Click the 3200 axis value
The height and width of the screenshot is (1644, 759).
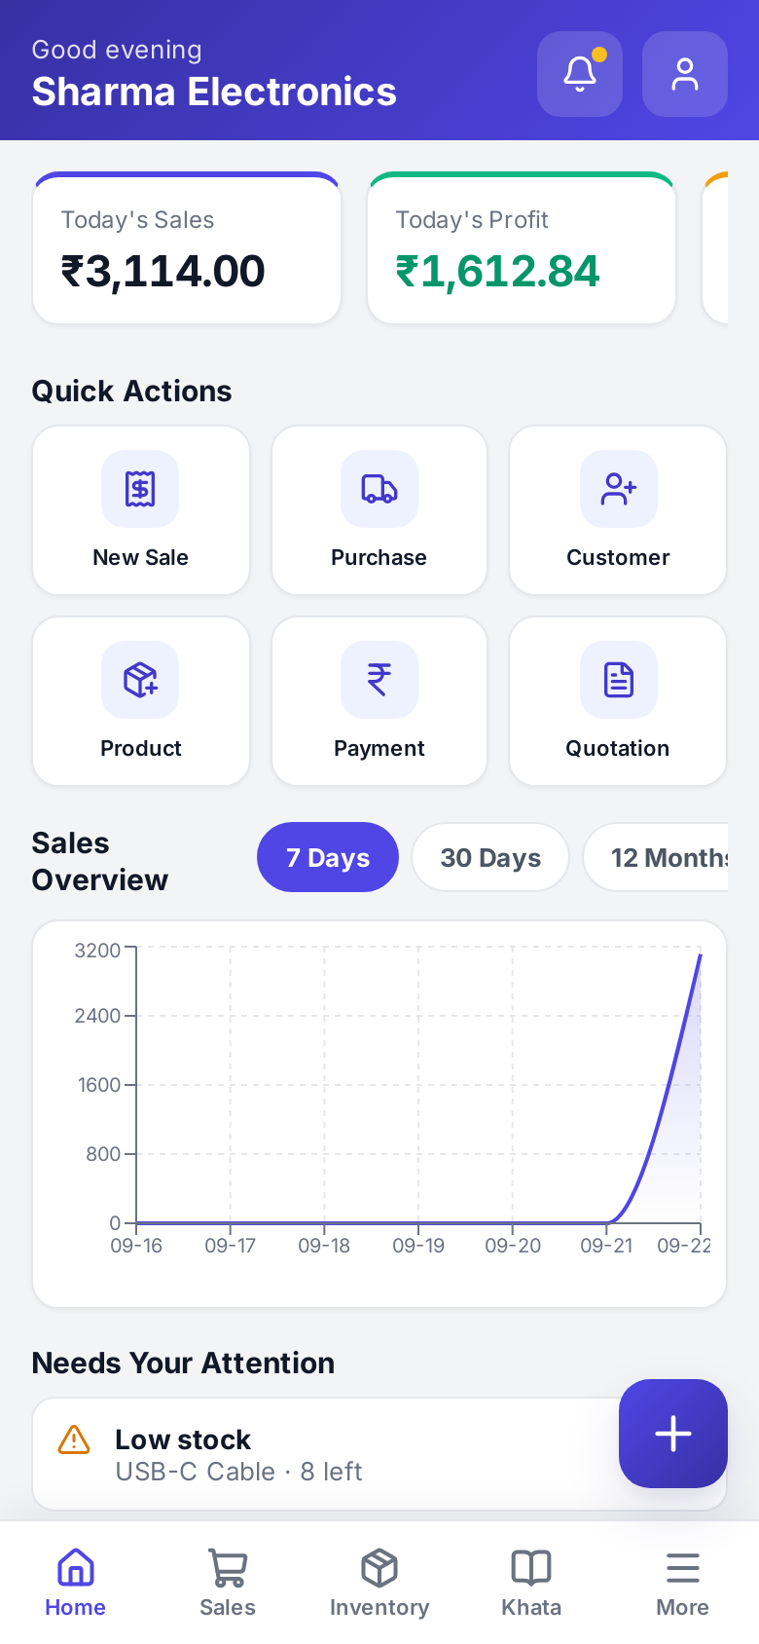pos(97,950)
